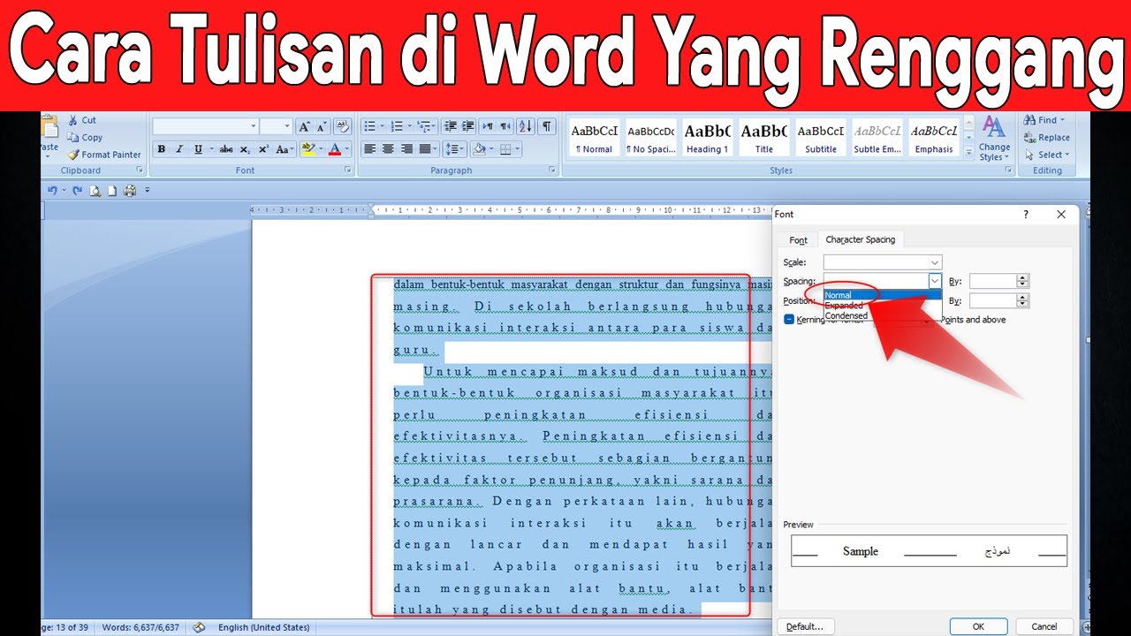This screenshot has height=636, width=1131.
Task: Open the Spacing dropdown
Action: [935, 280]
